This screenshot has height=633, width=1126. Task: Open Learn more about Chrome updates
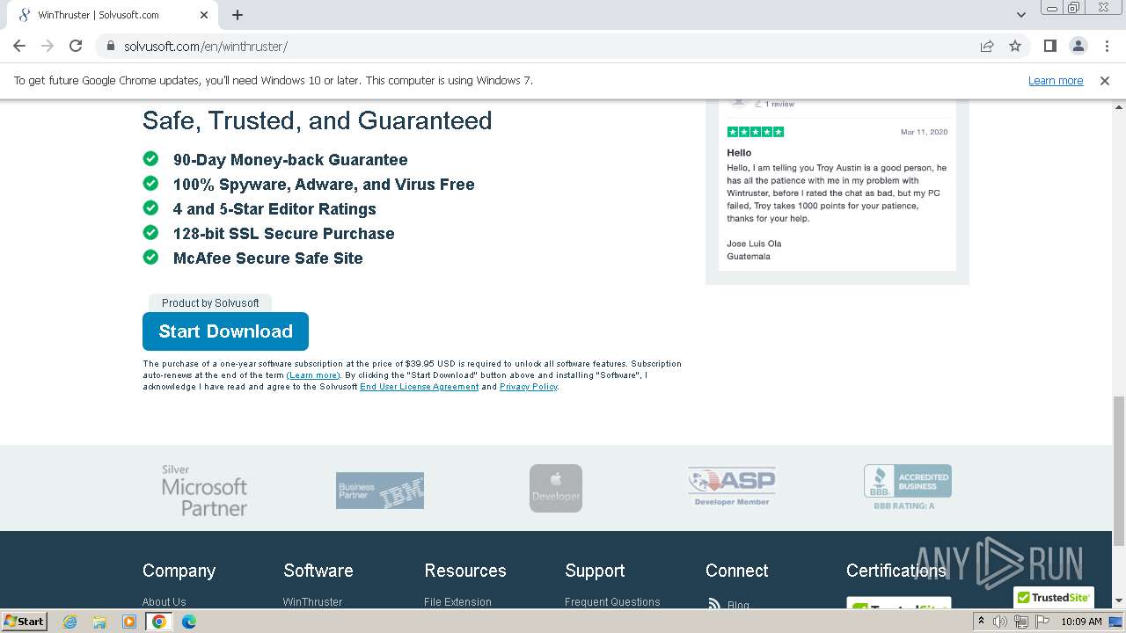coord(1056,80)
